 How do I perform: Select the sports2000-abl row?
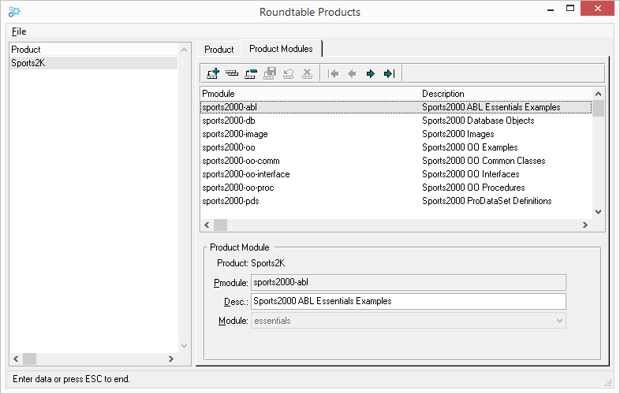pyautogui.click(x=396, y=107)
